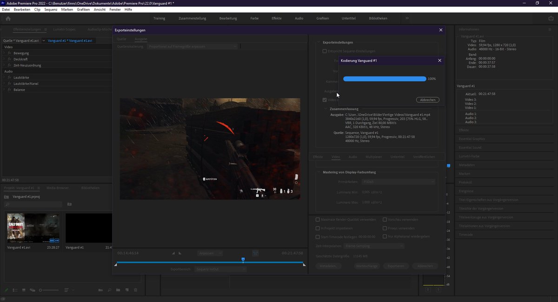The height and width of the screenshot is (302, 558).
Task: Open the Anpassen zoom dropdown
Action: (209, 253)
